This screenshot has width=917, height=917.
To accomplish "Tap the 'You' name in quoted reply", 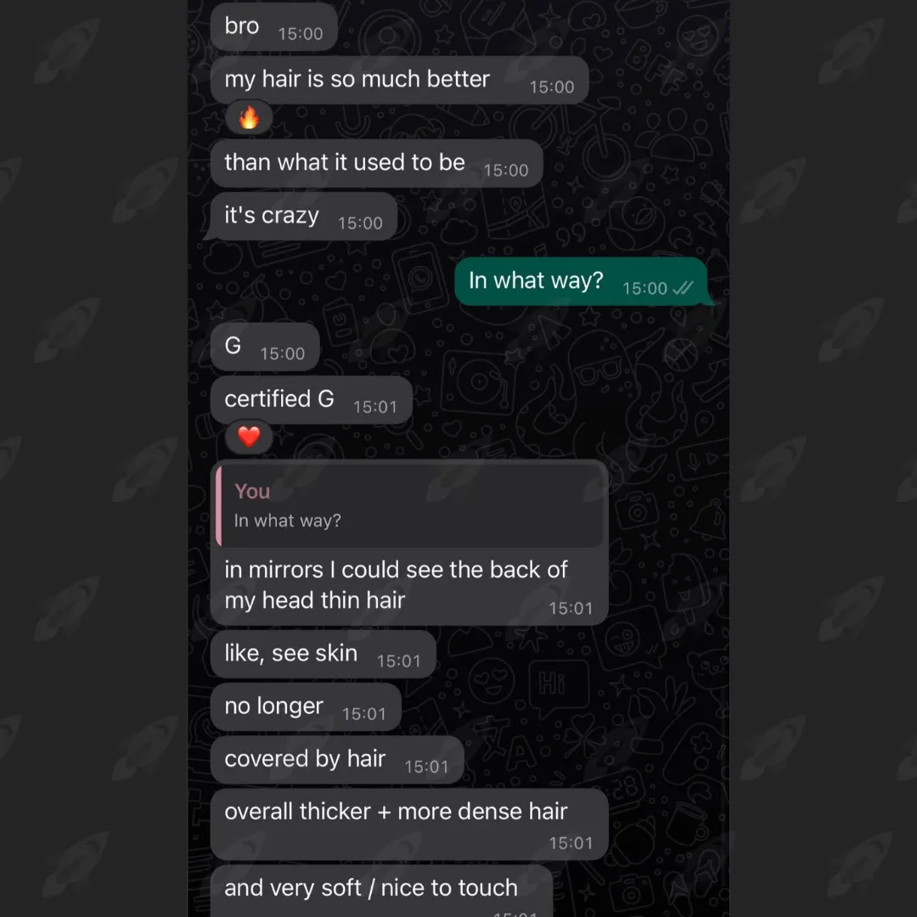I will (252, 492).
